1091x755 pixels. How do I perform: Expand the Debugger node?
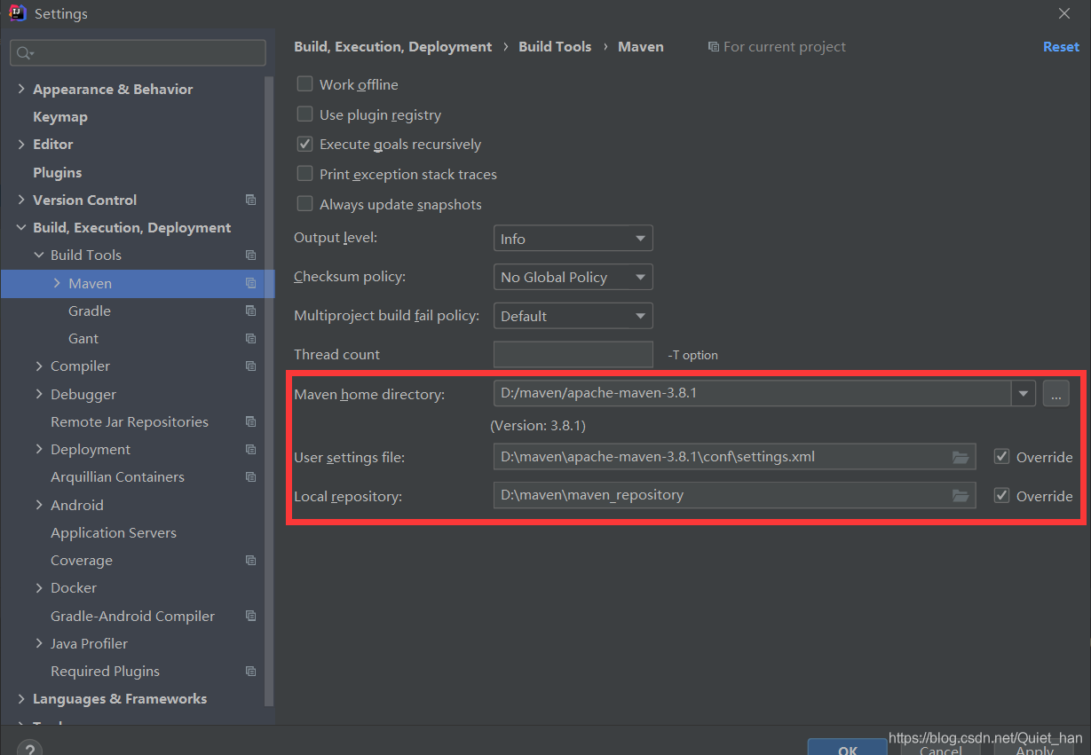[39, 394]
